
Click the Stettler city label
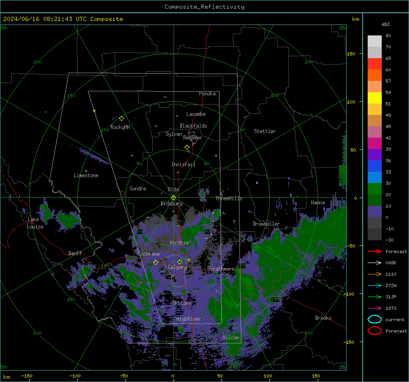[265, 131]
